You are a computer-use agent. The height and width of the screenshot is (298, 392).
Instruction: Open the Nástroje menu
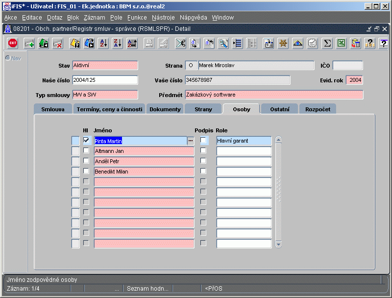(x=163, y=18)
